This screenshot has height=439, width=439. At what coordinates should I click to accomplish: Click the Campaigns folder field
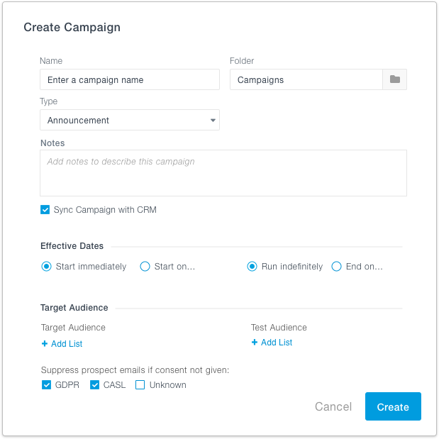click(x=306, y=79)
